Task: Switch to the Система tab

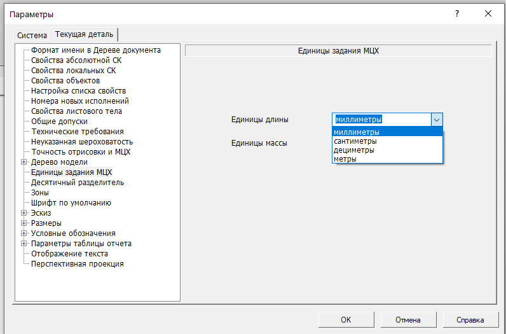Action: [32, 35]
